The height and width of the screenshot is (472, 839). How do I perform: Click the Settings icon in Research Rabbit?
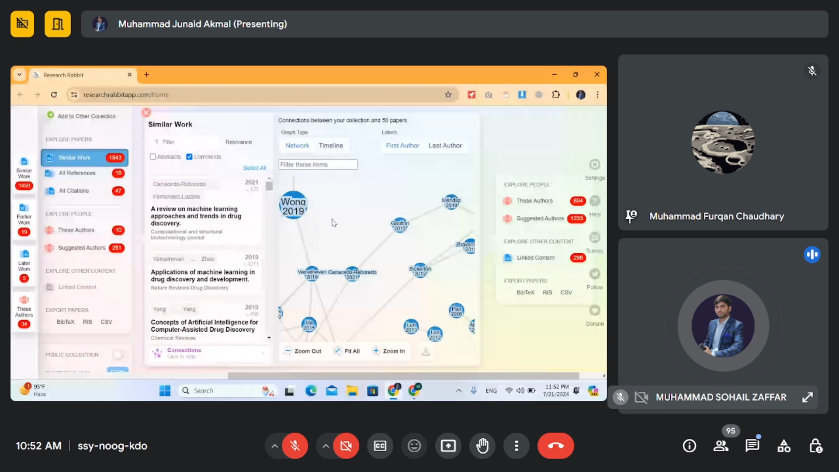click(595, 165)
